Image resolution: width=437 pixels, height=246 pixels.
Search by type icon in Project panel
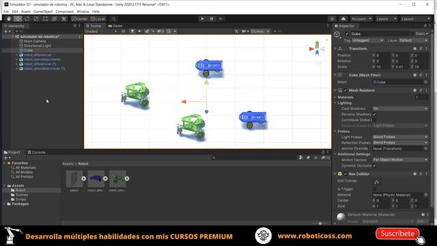pos(300,158)
